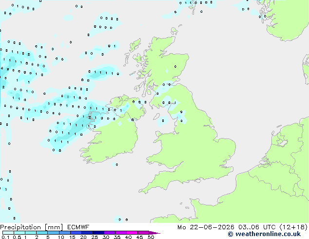Select the 15–20 mm legend color box

coord(76,233)
